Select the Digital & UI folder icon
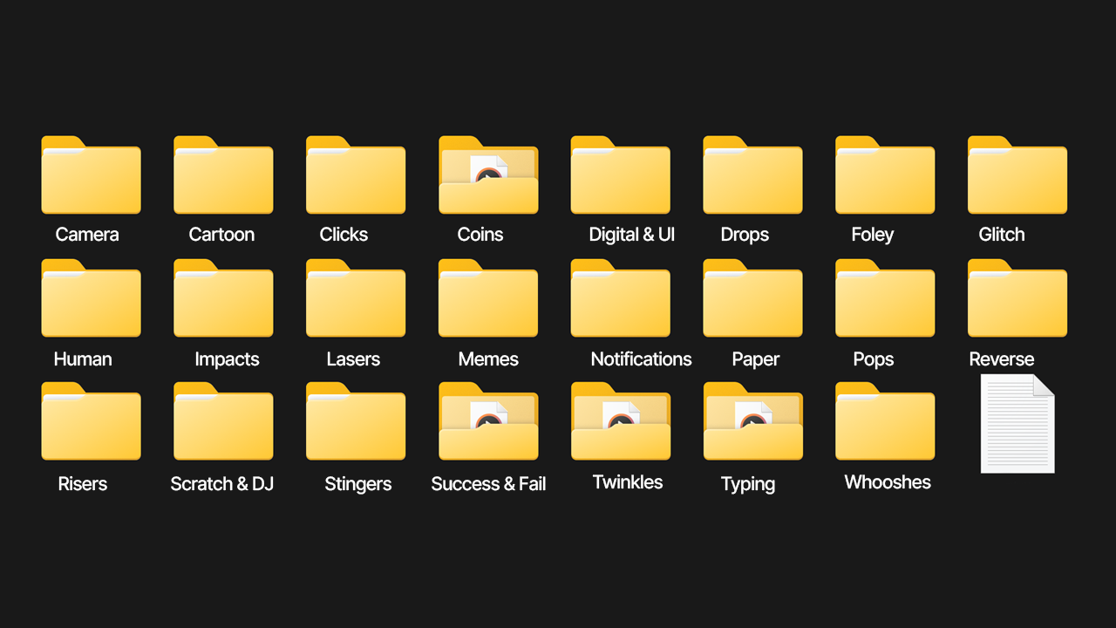Screen dimensions: 1116x628 point(621,174)
